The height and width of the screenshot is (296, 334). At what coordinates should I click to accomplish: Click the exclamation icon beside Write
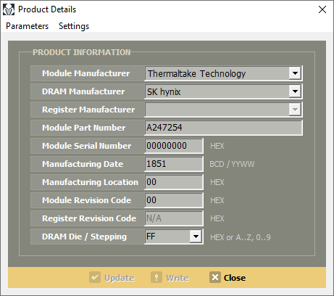coord(156,277)
